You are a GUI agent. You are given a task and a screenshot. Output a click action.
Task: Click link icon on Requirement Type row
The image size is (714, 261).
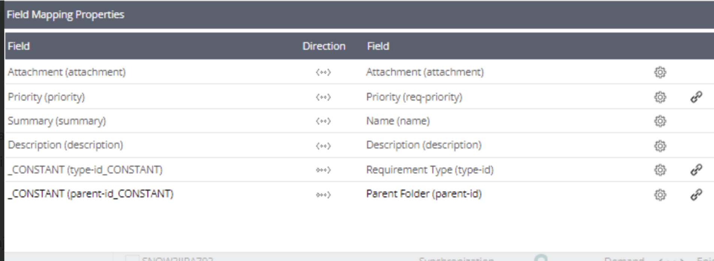[x=696, y=170]
